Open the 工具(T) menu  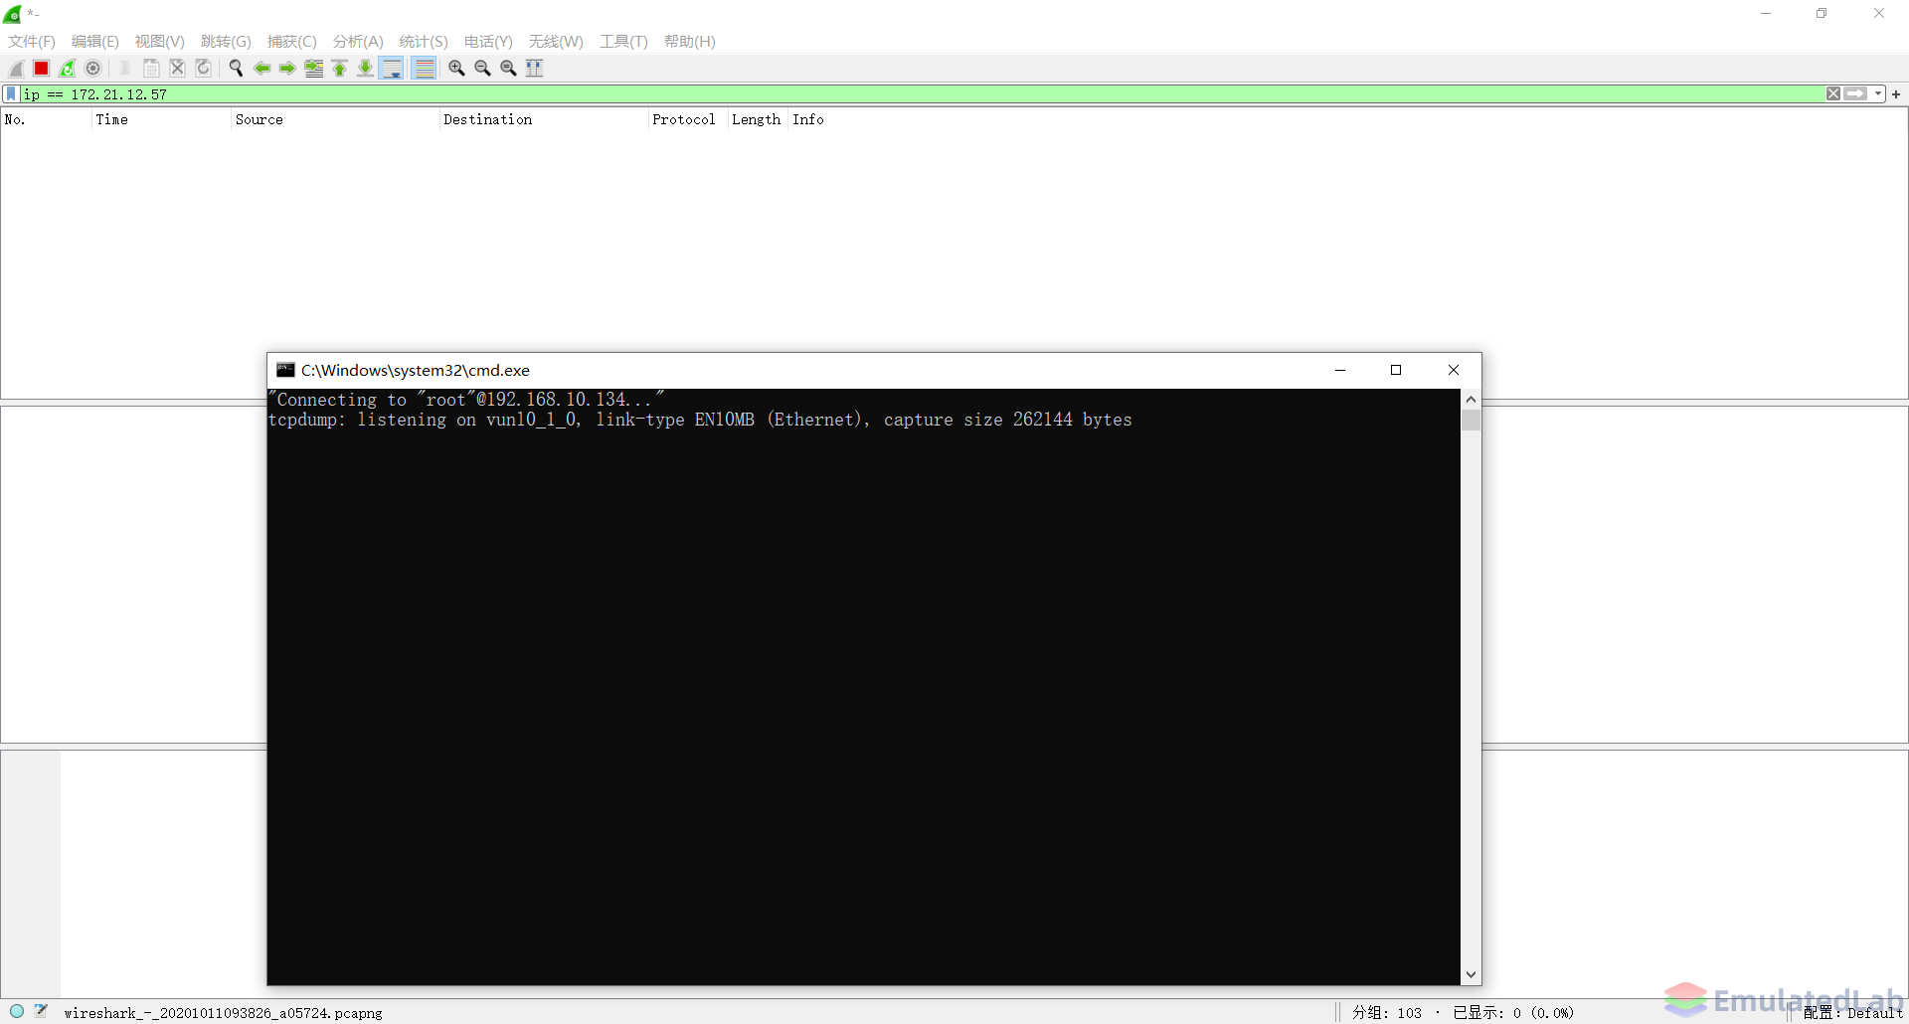pyautogui.click(x=623, y=42)
